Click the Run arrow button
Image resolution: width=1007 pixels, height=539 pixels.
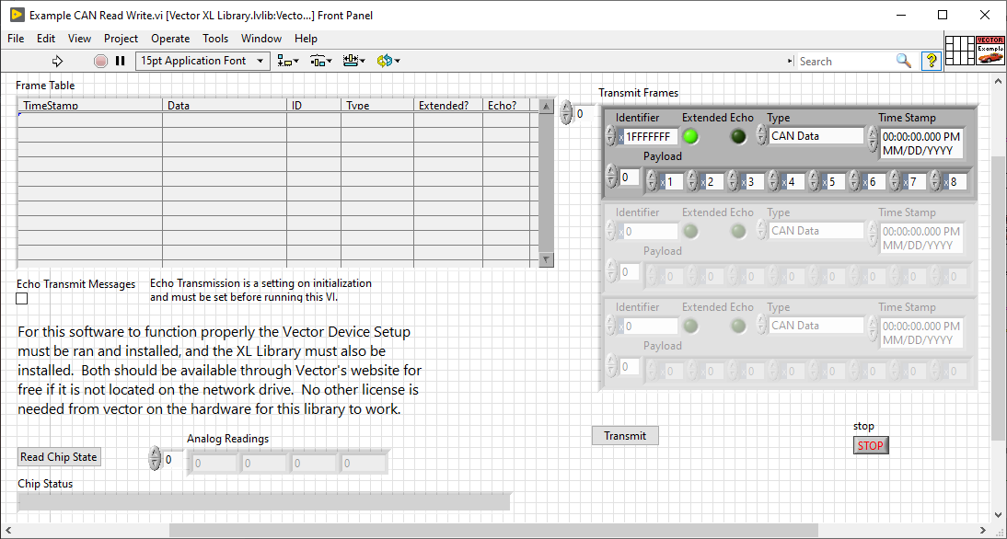pyautogui.click(x=57, y=61)
